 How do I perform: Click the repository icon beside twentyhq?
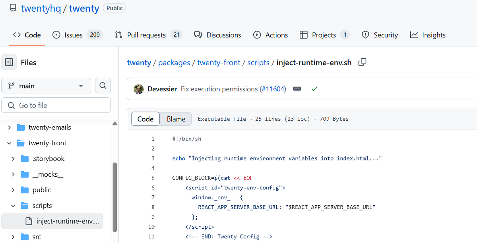(13, 8)
